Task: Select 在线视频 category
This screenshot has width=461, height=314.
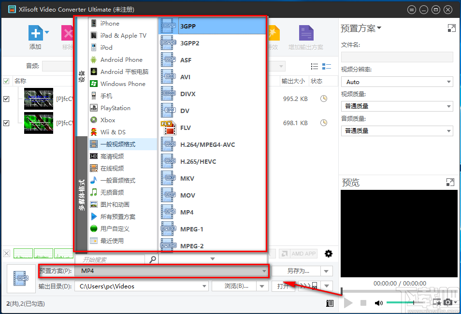Action: 123,168
